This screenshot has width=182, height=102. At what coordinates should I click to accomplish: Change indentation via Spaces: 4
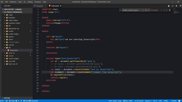pyautogui.click(x=148, y=101)
